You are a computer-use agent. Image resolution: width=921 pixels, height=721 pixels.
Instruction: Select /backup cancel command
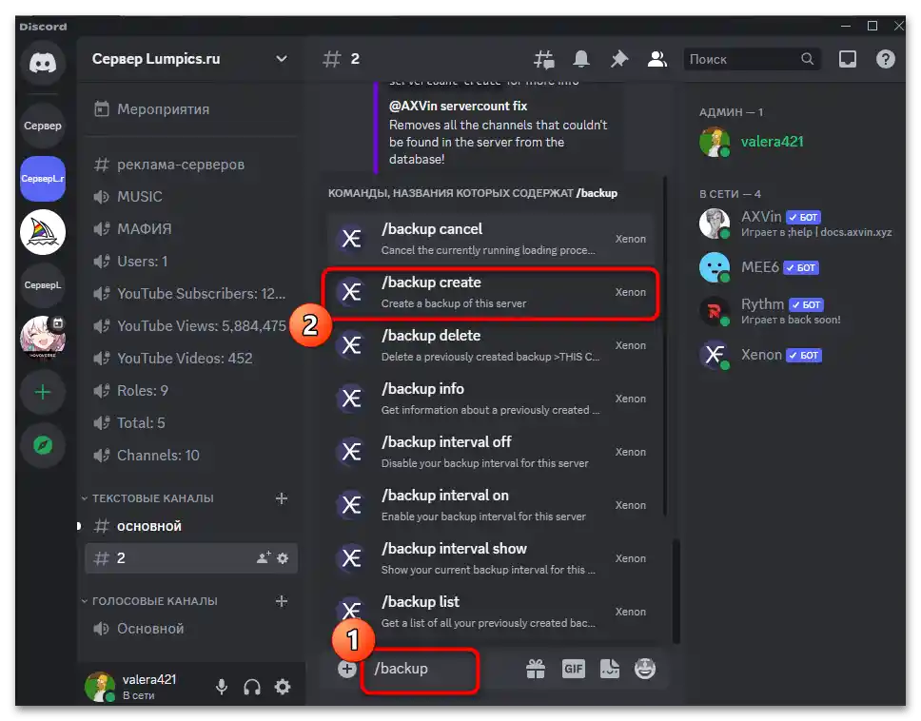[x=490, y=239]
